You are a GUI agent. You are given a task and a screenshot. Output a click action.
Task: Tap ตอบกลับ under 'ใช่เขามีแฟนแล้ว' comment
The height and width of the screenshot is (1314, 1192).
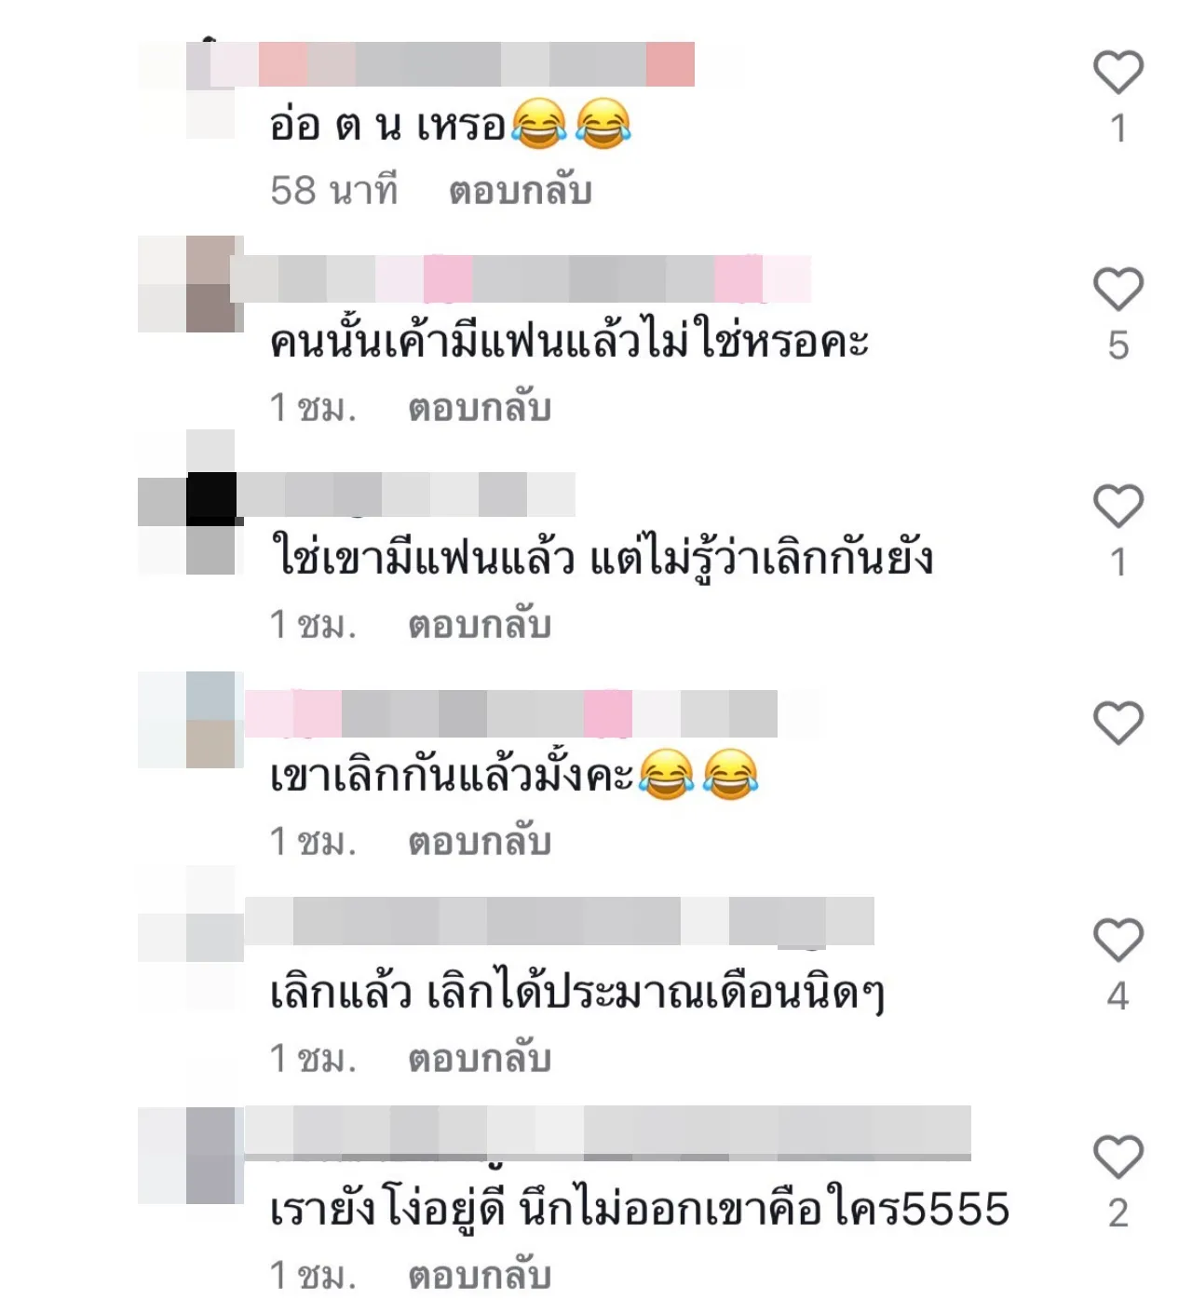coord(480,625)
